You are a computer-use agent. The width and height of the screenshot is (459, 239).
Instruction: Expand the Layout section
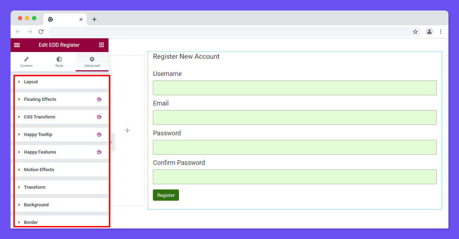click(x=31, y=82)
